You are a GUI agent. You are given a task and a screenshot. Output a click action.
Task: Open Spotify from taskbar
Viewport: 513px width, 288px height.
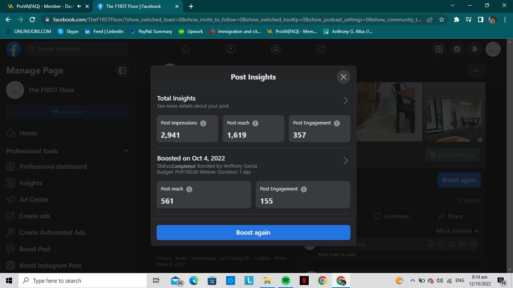(286, 280)
